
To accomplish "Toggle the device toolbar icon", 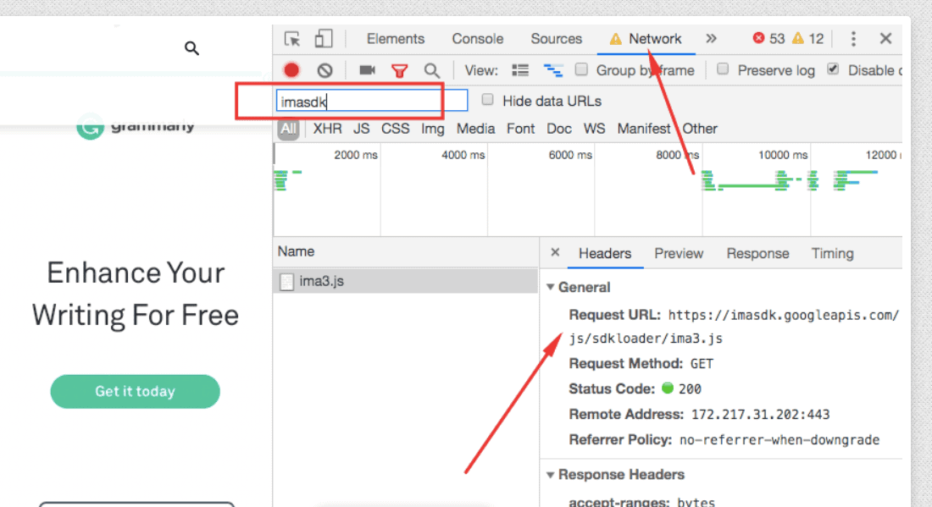I will pos(323,39).
